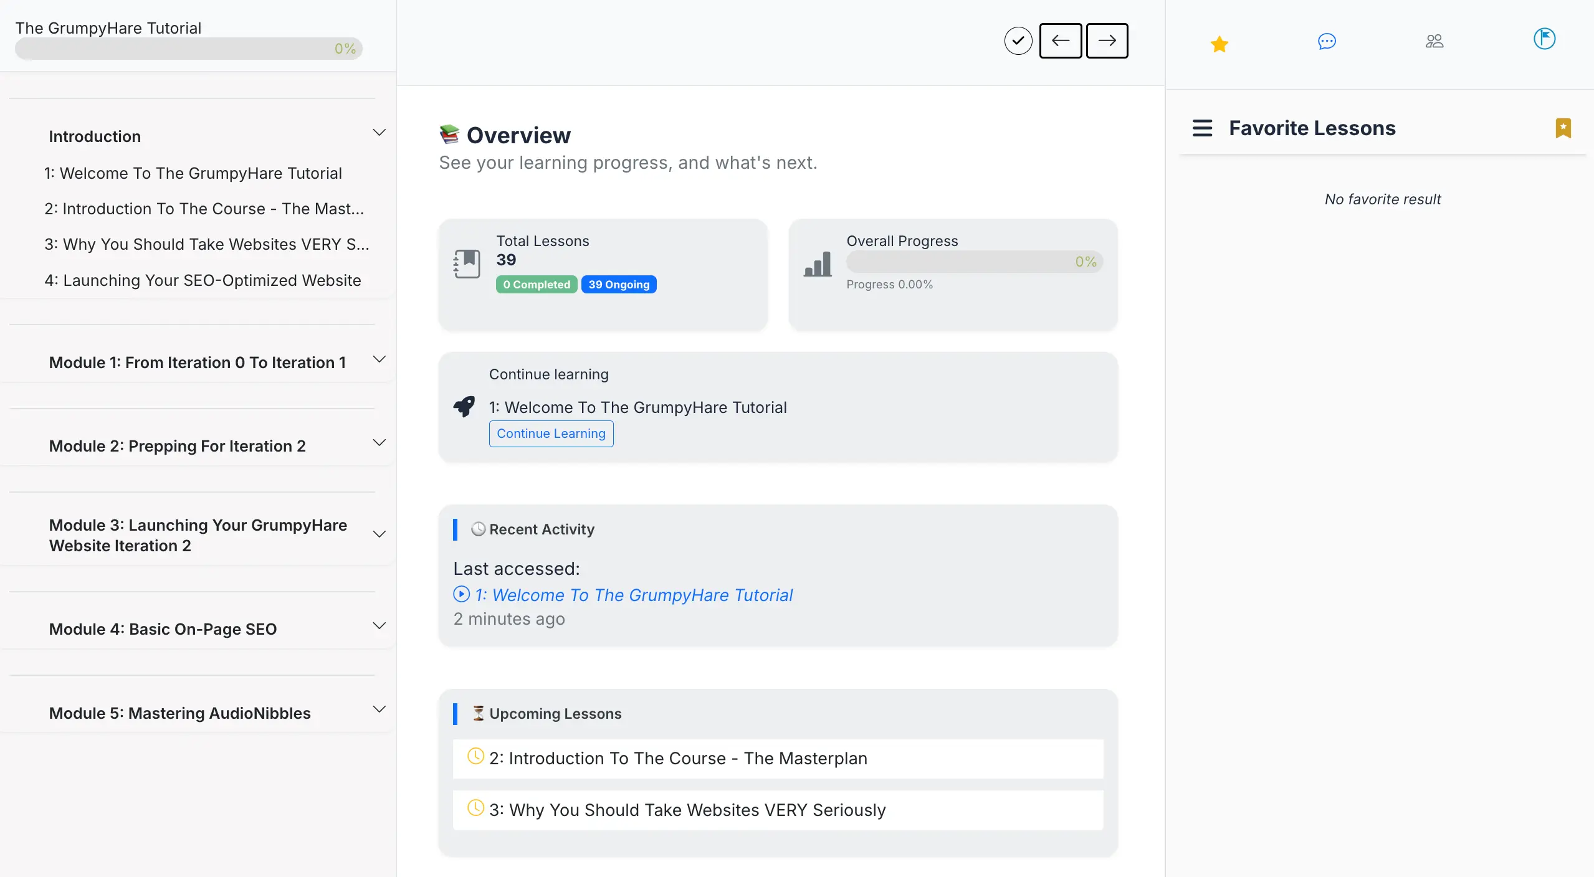Image resolution: width=1594 pixels, height=877 pixels.
Task: Click the rocket icon in Continue learning
Action: (464, 406)
